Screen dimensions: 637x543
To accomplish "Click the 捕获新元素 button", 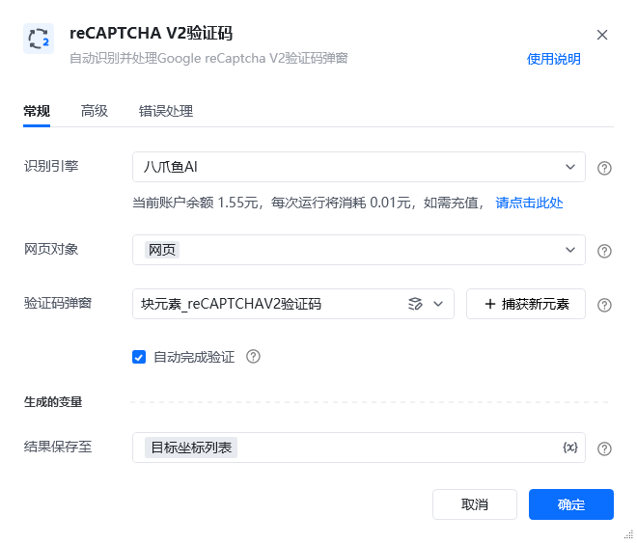I will point(526,304).
